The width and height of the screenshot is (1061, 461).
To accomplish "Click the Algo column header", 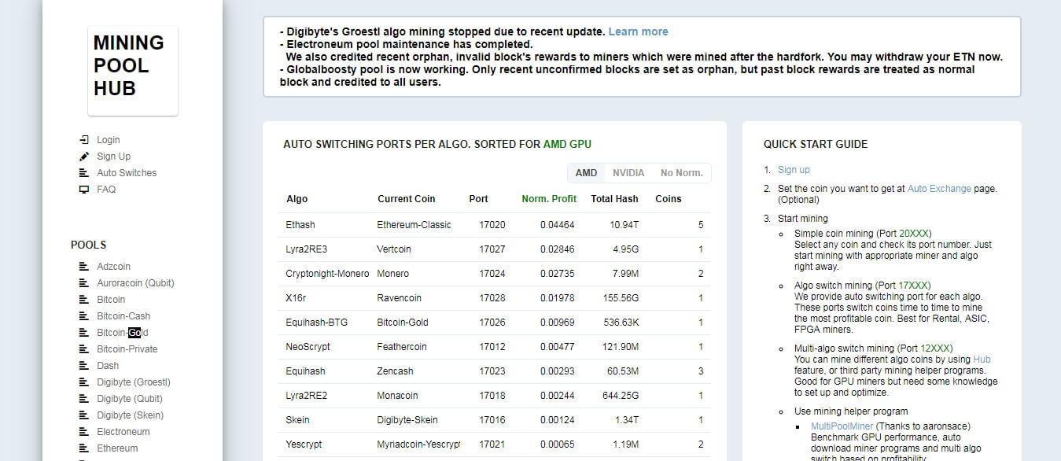I will (x=297, y=199).
